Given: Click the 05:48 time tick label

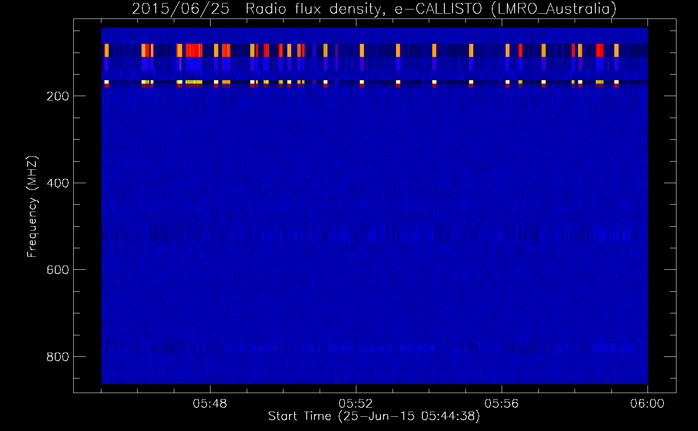Looking at the screenshot, I should [x=210, y=404].
